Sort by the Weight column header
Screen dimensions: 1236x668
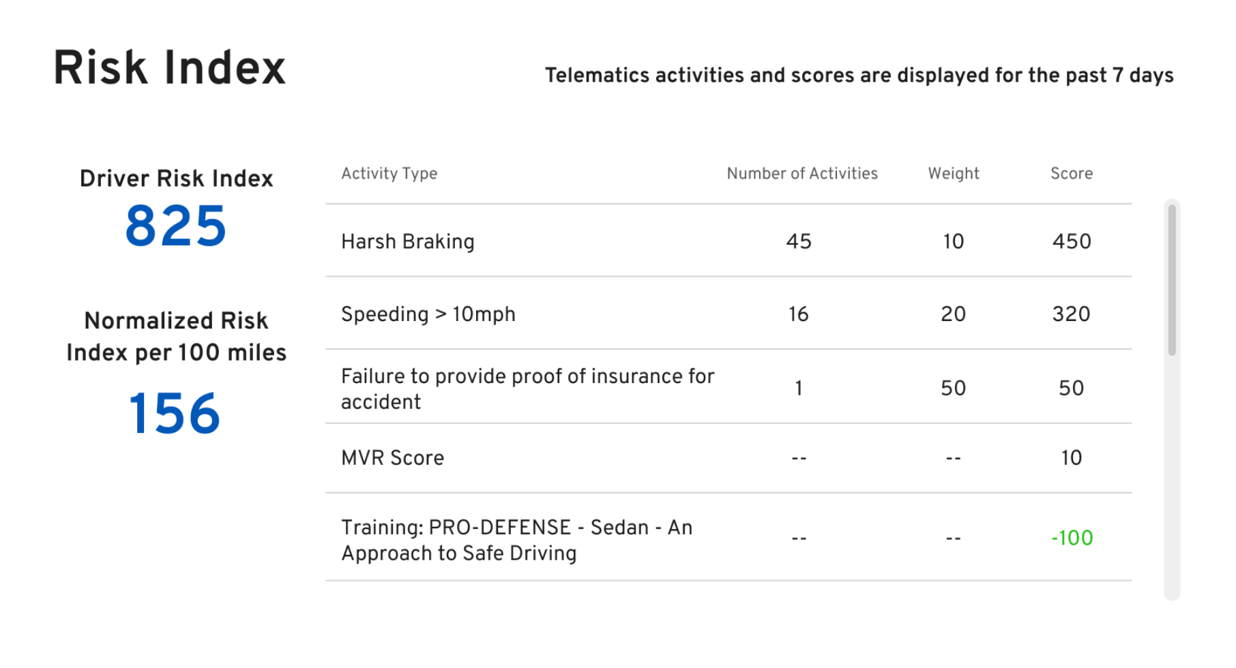click(x=953, y=173)
